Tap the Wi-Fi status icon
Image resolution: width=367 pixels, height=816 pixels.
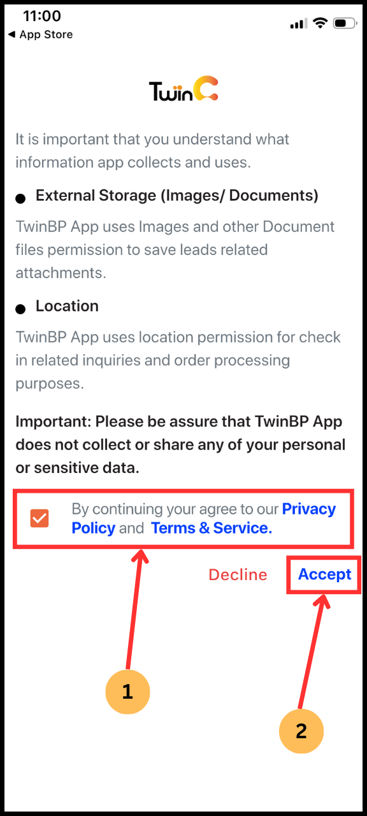coord(320,23)
